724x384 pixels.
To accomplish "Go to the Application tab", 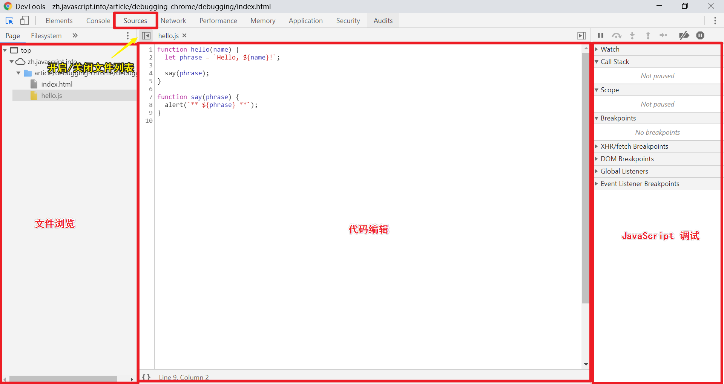I will click(x=306, y=21).
